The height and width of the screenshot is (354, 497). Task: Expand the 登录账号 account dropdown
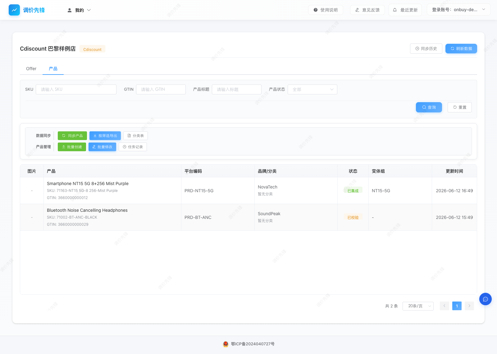[x=459, y=10]
